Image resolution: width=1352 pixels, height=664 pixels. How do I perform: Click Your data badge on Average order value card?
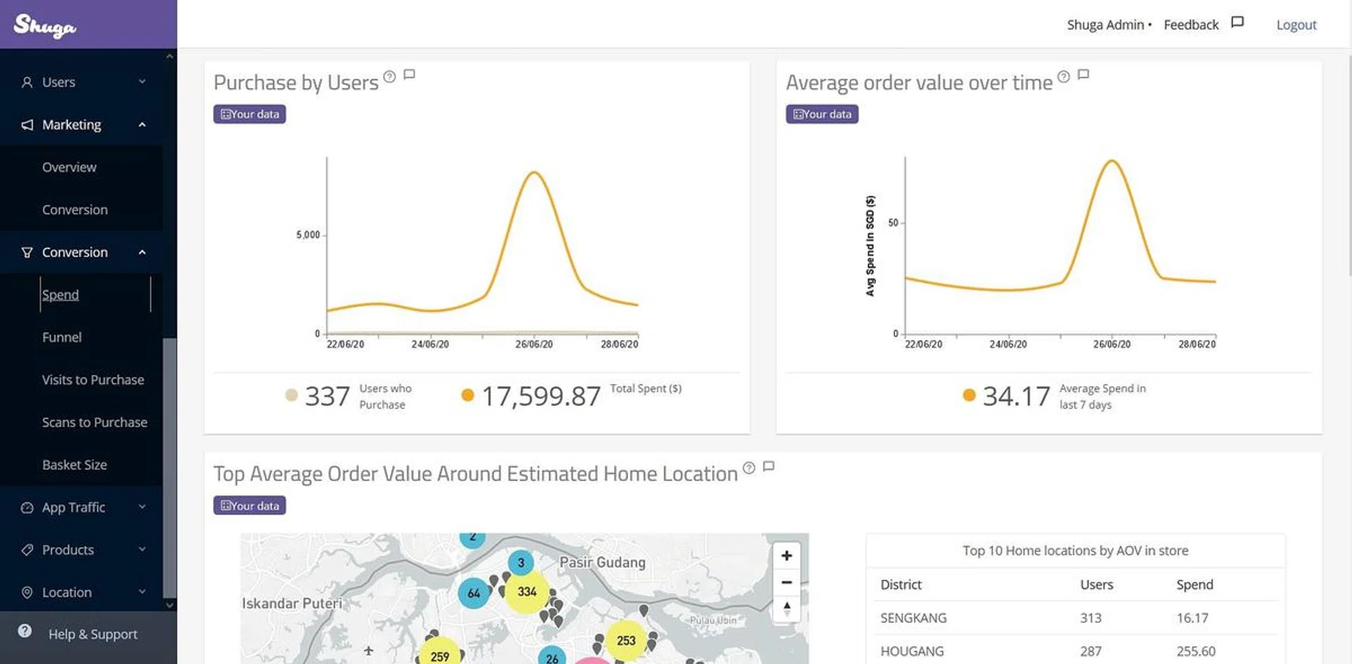[x=822, y=113]
